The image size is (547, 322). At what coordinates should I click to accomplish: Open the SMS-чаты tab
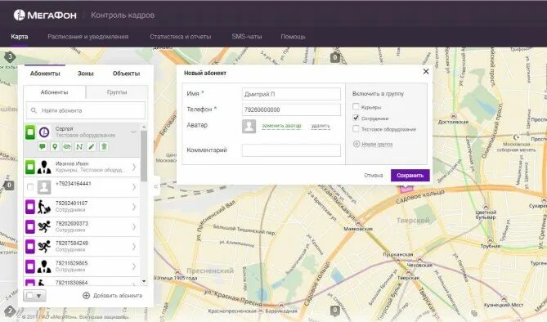coord(247,37)
